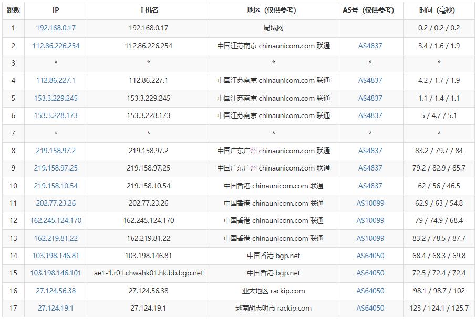476x319 pixels.
Task: Click the AS4837 link in hop 2 row
Action: [370, 46]
